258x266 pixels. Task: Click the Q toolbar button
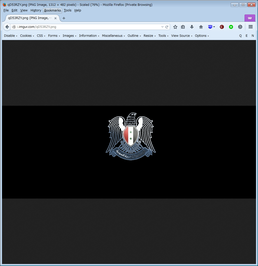click(240, 36)
